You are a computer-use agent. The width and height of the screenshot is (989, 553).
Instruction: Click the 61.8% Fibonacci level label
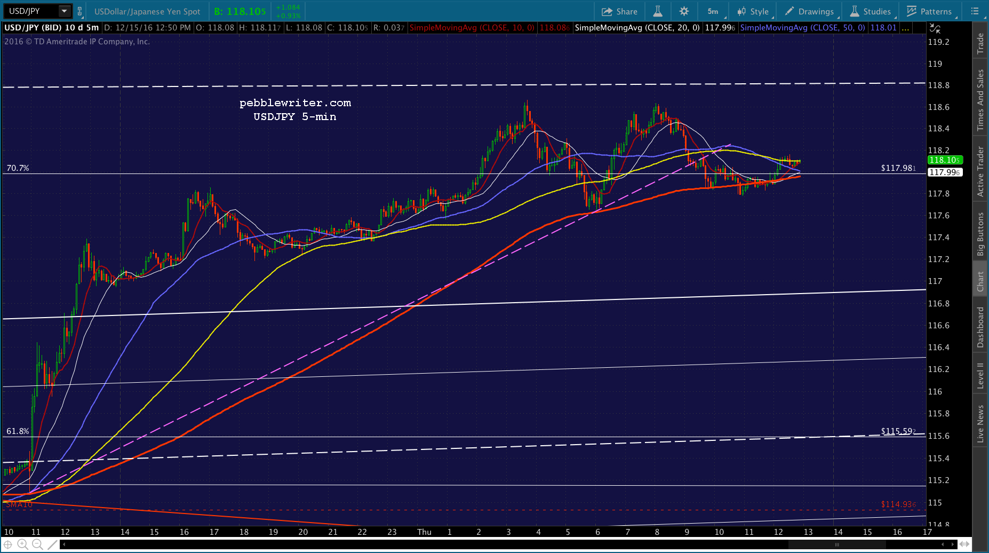[18, 431]
